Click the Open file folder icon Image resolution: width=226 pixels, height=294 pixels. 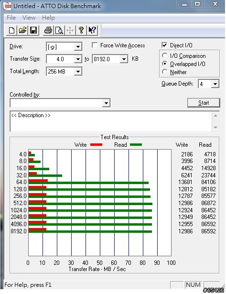click(22, 30)
